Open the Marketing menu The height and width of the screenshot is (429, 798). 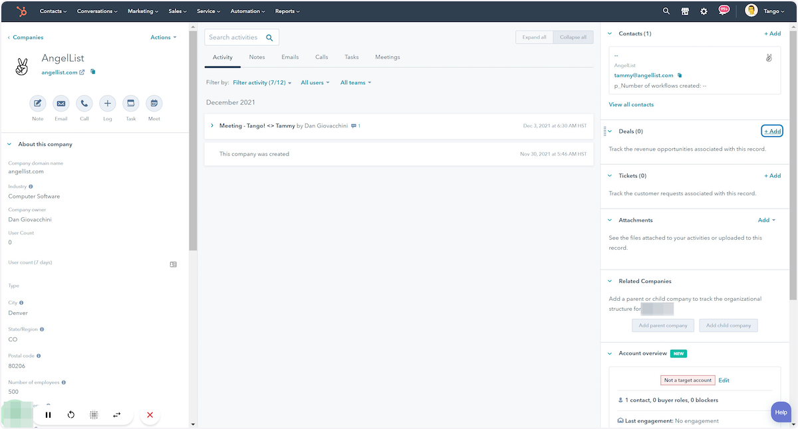point(143,11)
